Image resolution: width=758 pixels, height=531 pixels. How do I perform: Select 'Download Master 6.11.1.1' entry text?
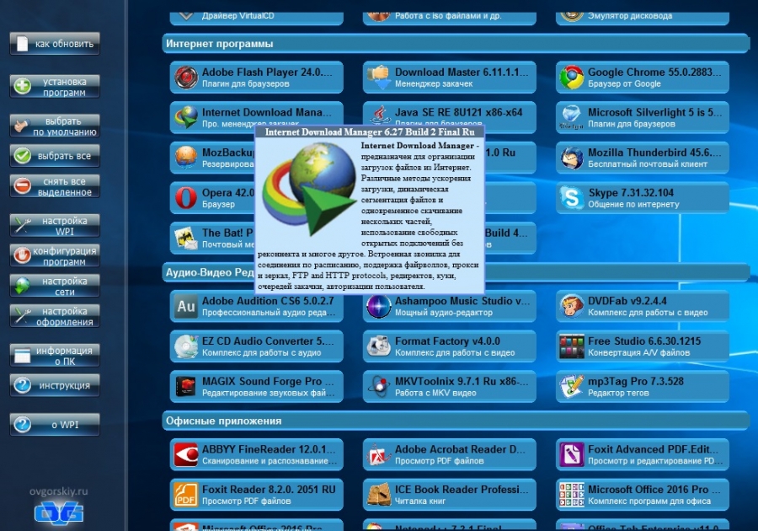coord(462,72)
